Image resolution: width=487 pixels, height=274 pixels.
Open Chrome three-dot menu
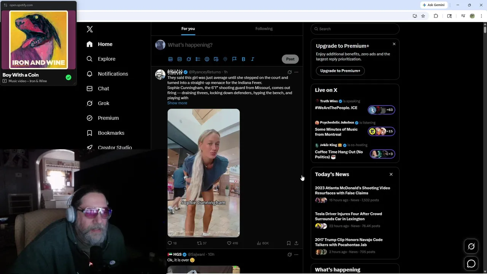[x=482, y=16]
